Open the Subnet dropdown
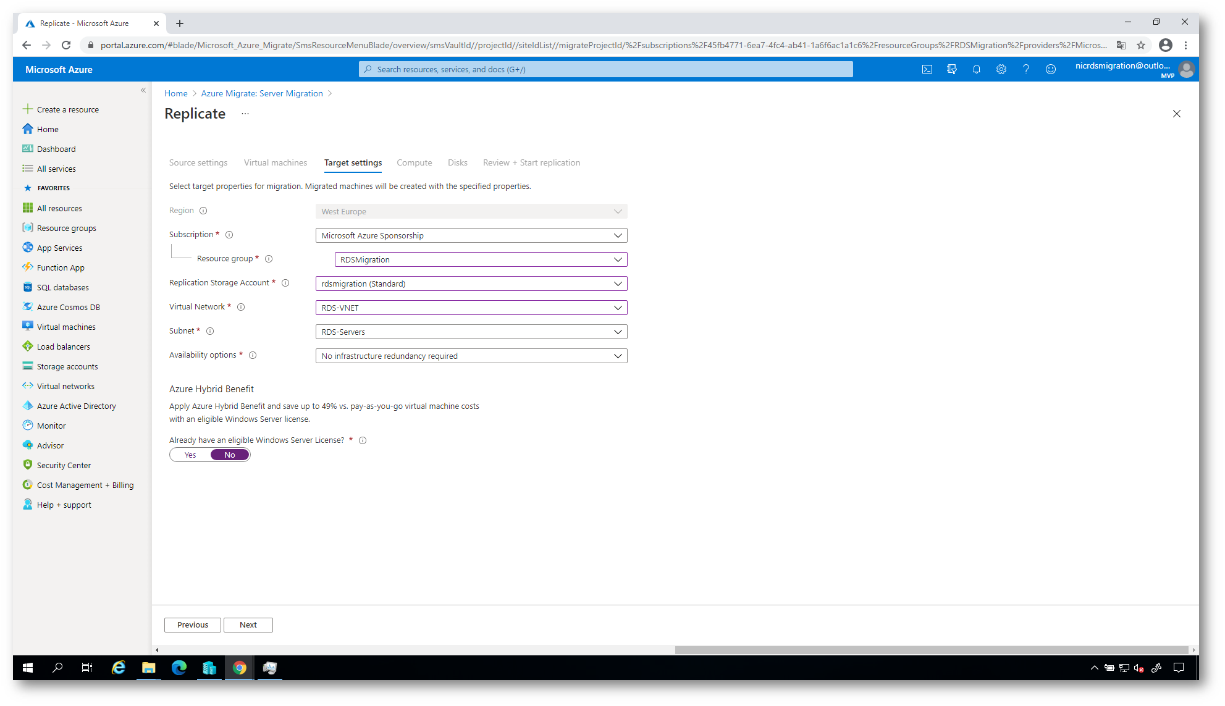The height and width of the screenshot is (706, 1225). 471,332
